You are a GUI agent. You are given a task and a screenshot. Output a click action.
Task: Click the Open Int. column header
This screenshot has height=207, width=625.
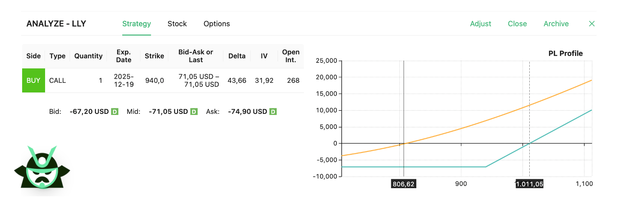point(291,56)
